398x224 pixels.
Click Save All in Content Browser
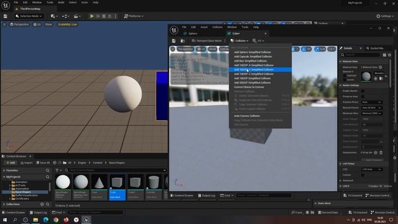(43, 163)
